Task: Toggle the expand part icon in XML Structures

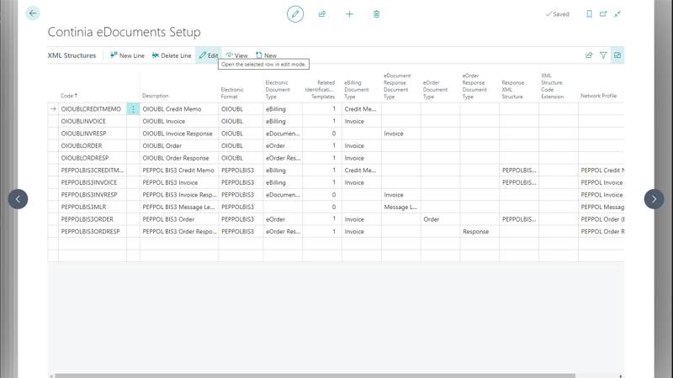Action: (617, 55)
